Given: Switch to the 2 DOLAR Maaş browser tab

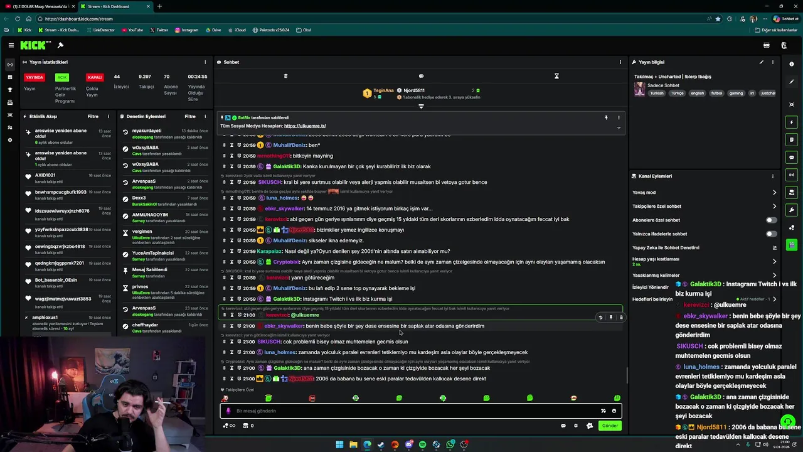Looking at the screenshot, I should [39, 6].
